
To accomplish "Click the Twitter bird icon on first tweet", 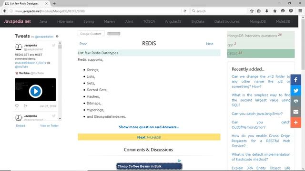I will coord(53,46).
